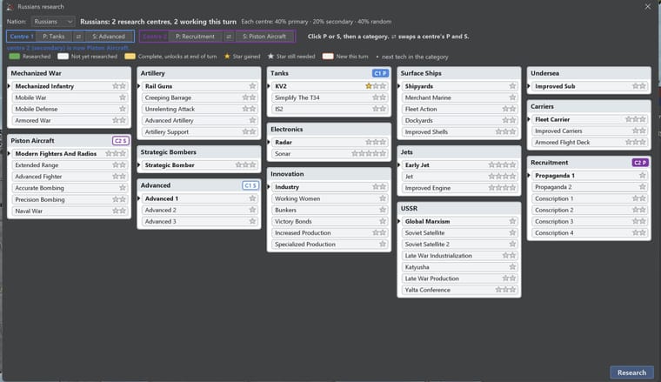Click the Russians research window icon
This screenshot has height=382, width=661.
[x=10, y=7]
